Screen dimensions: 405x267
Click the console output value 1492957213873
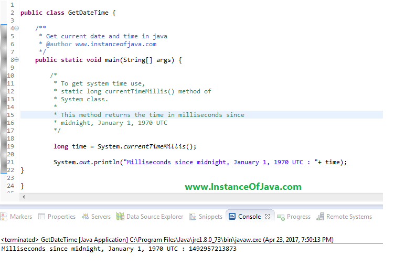click(212, 249)
